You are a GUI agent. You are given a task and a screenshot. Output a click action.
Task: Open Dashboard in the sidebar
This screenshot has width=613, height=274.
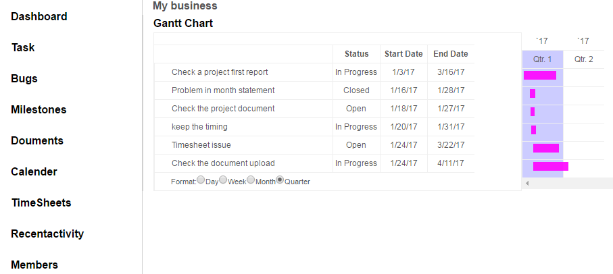[39, 17]
